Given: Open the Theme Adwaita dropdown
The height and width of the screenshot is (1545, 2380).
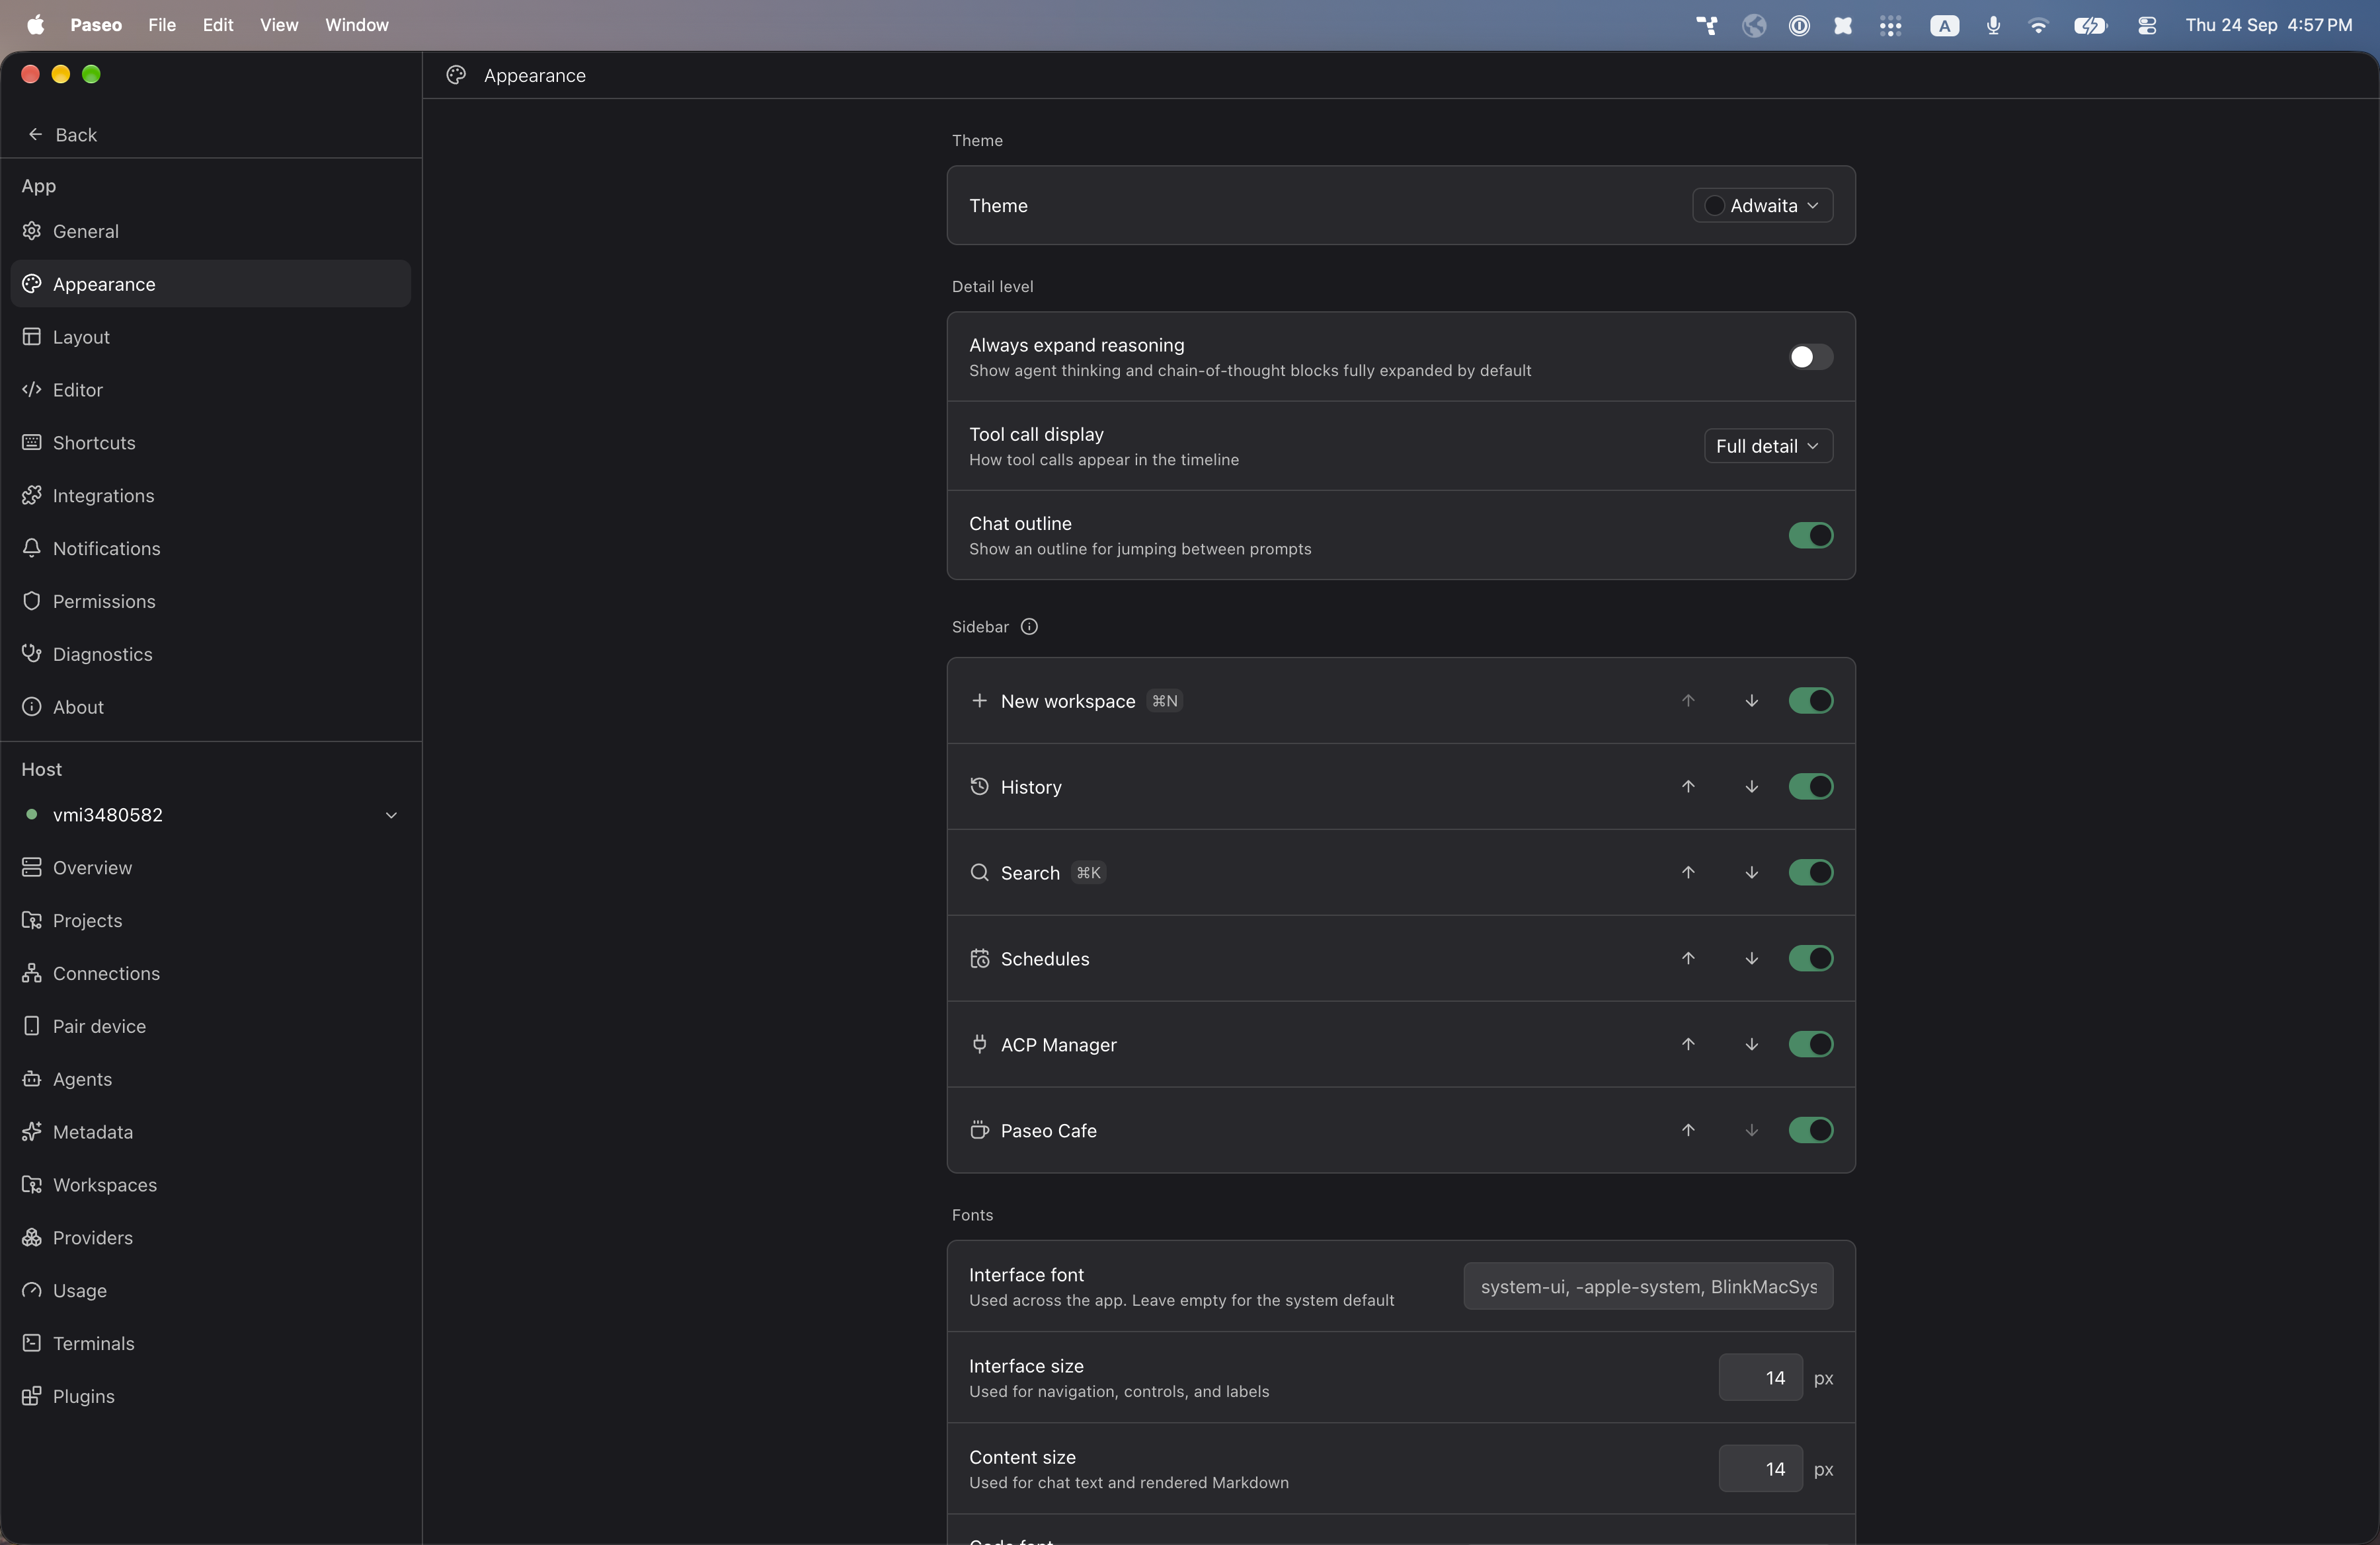Looking at the screenshot, I should pyautogui.click(x=1762, y=205).
